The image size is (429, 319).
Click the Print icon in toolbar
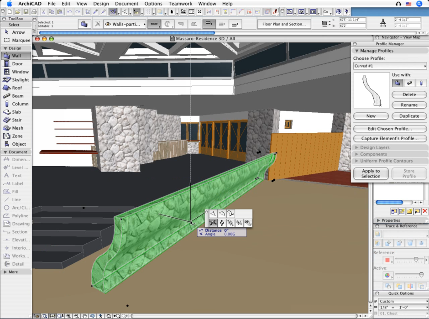34,12
